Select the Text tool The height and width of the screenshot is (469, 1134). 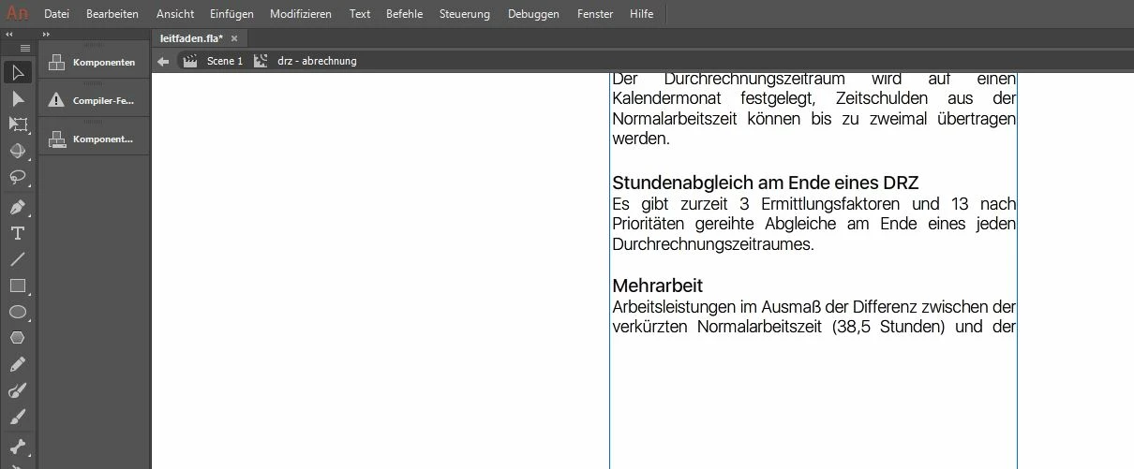click(x=18, y=233)
